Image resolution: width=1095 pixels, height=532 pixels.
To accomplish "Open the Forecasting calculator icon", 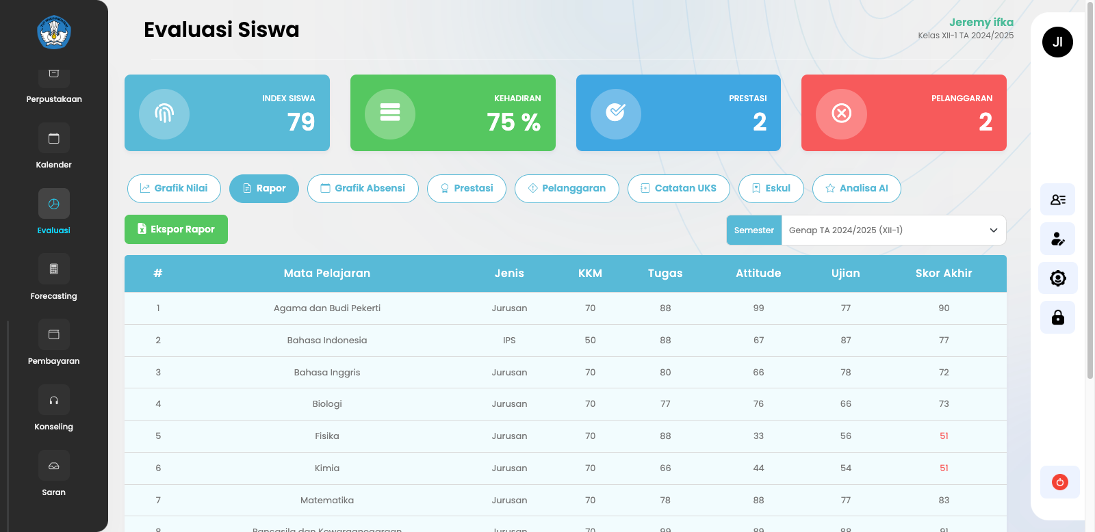I will coord(53,269).
